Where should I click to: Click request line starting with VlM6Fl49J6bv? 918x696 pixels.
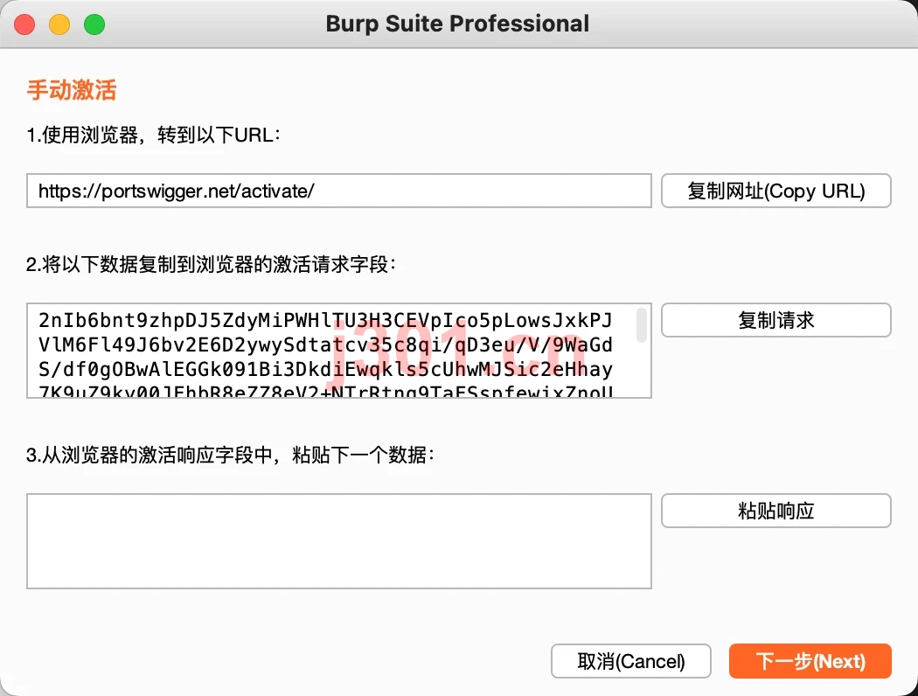pyautogui.click(x=325, y=345)
